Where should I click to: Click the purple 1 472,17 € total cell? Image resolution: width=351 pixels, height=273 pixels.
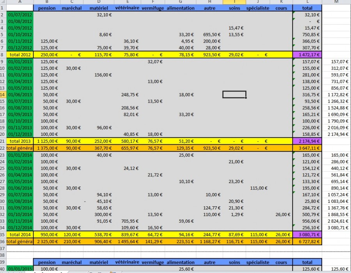(307, 55)
